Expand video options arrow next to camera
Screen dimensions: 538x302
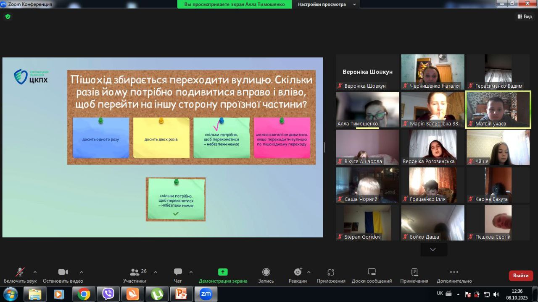click(81, 272)
